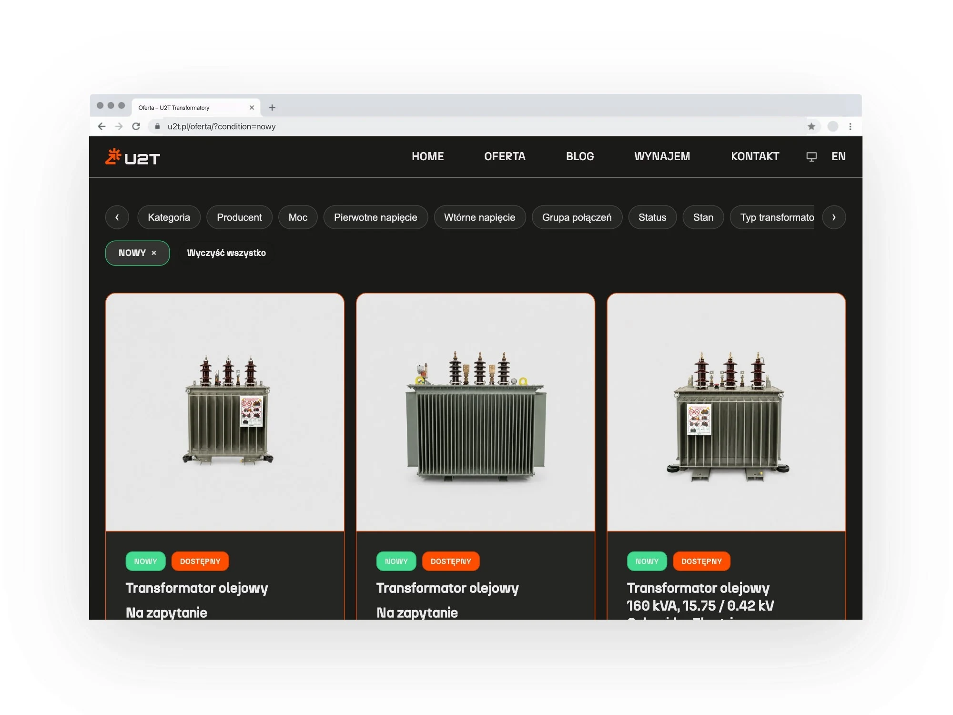This screenshot has height=715, width=953.
Task: Open the Producent filter dropdown
Action: [x=239, y=217]
